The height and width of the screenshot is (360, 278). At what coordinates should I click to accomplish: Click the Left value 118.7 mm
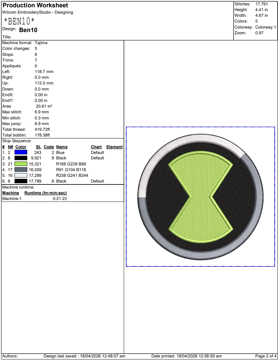coord(44,72)
